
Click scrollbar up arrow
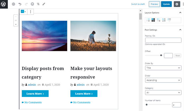pyautogui.click(x=140, y=11)
